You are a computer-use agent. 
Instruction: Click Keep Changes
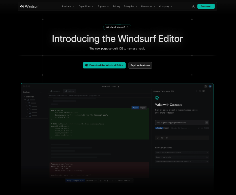tap(75, 181)
